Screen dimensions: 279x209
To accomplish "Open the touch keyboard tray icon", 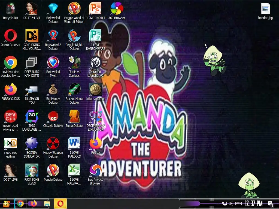I will click(x=238, y=204).
